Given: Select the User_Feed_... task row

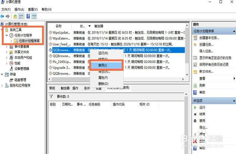Looking at the screenshot, I should click(x=117, y=44).
